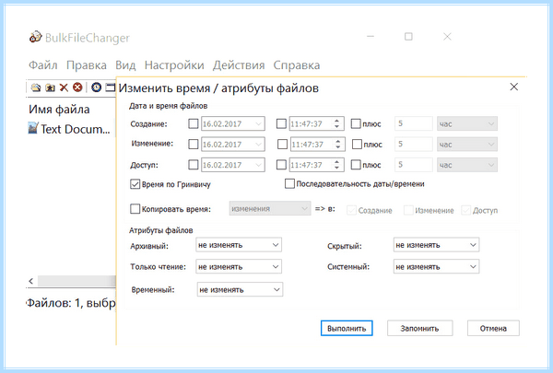Open the Временный attribute dropdown
Image resolution: width=553 pixels, height=373 pixels.
240,289
